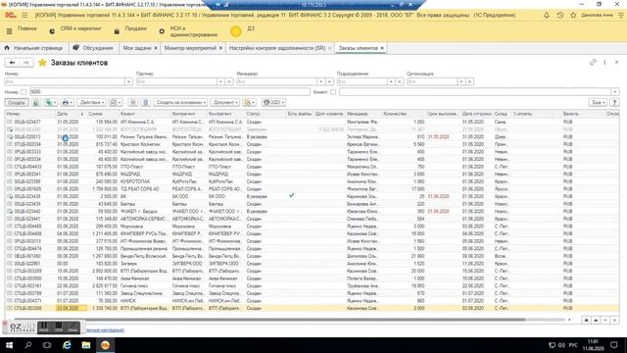This screenshot has width=627, height=353.
Task: Open the form's more options vertical dots
Action: point(604,62)
